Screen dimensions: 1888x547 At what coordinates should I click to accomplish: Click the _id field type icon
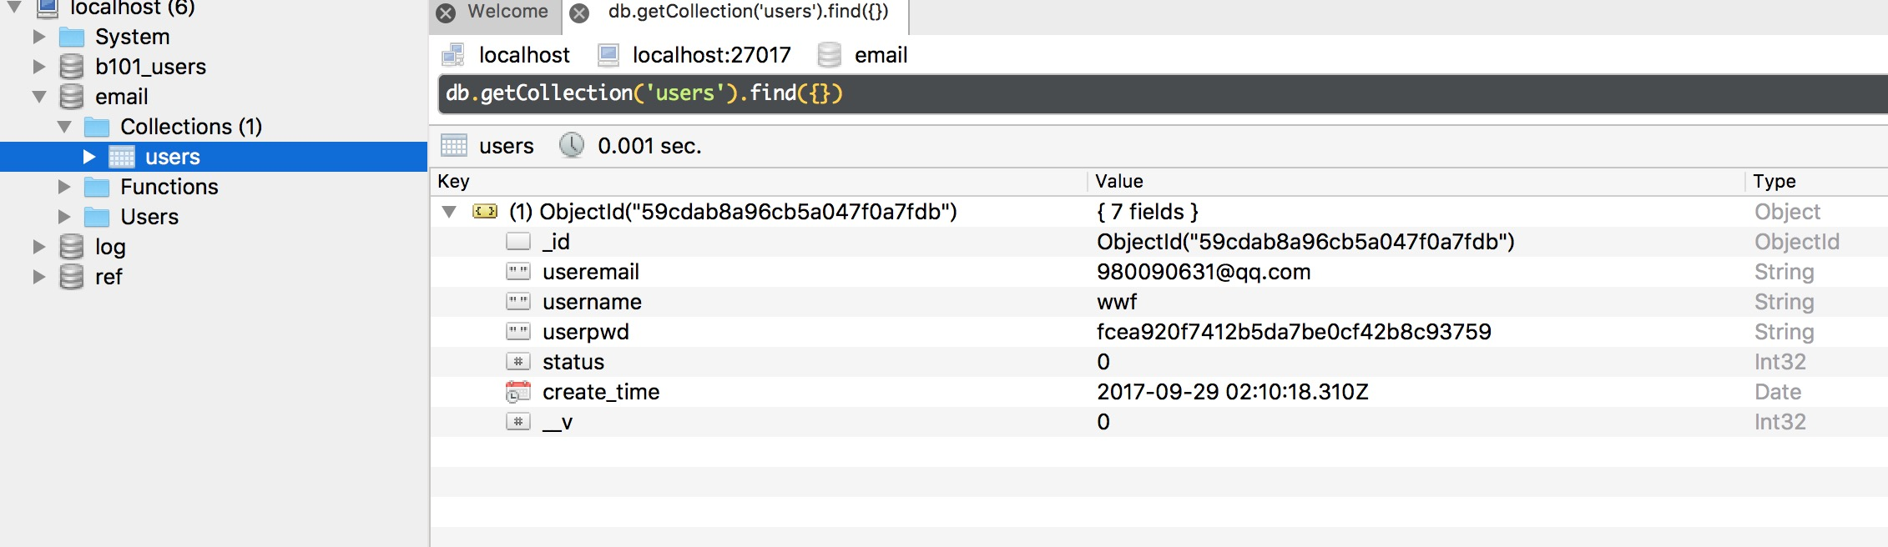518,242
